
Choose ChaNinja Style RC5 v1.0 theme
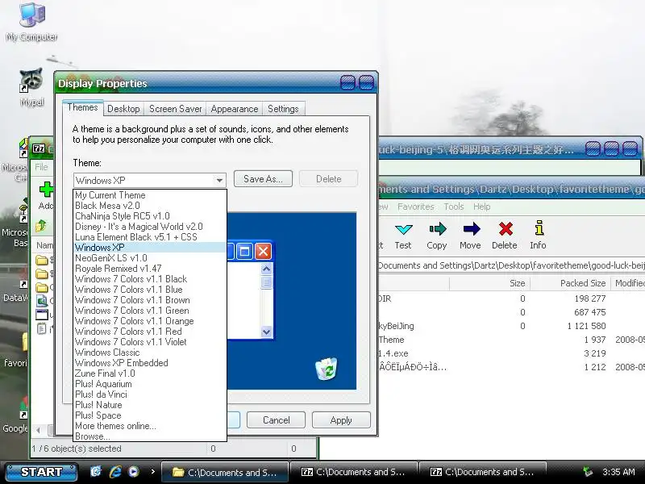[x=150, y=216]
